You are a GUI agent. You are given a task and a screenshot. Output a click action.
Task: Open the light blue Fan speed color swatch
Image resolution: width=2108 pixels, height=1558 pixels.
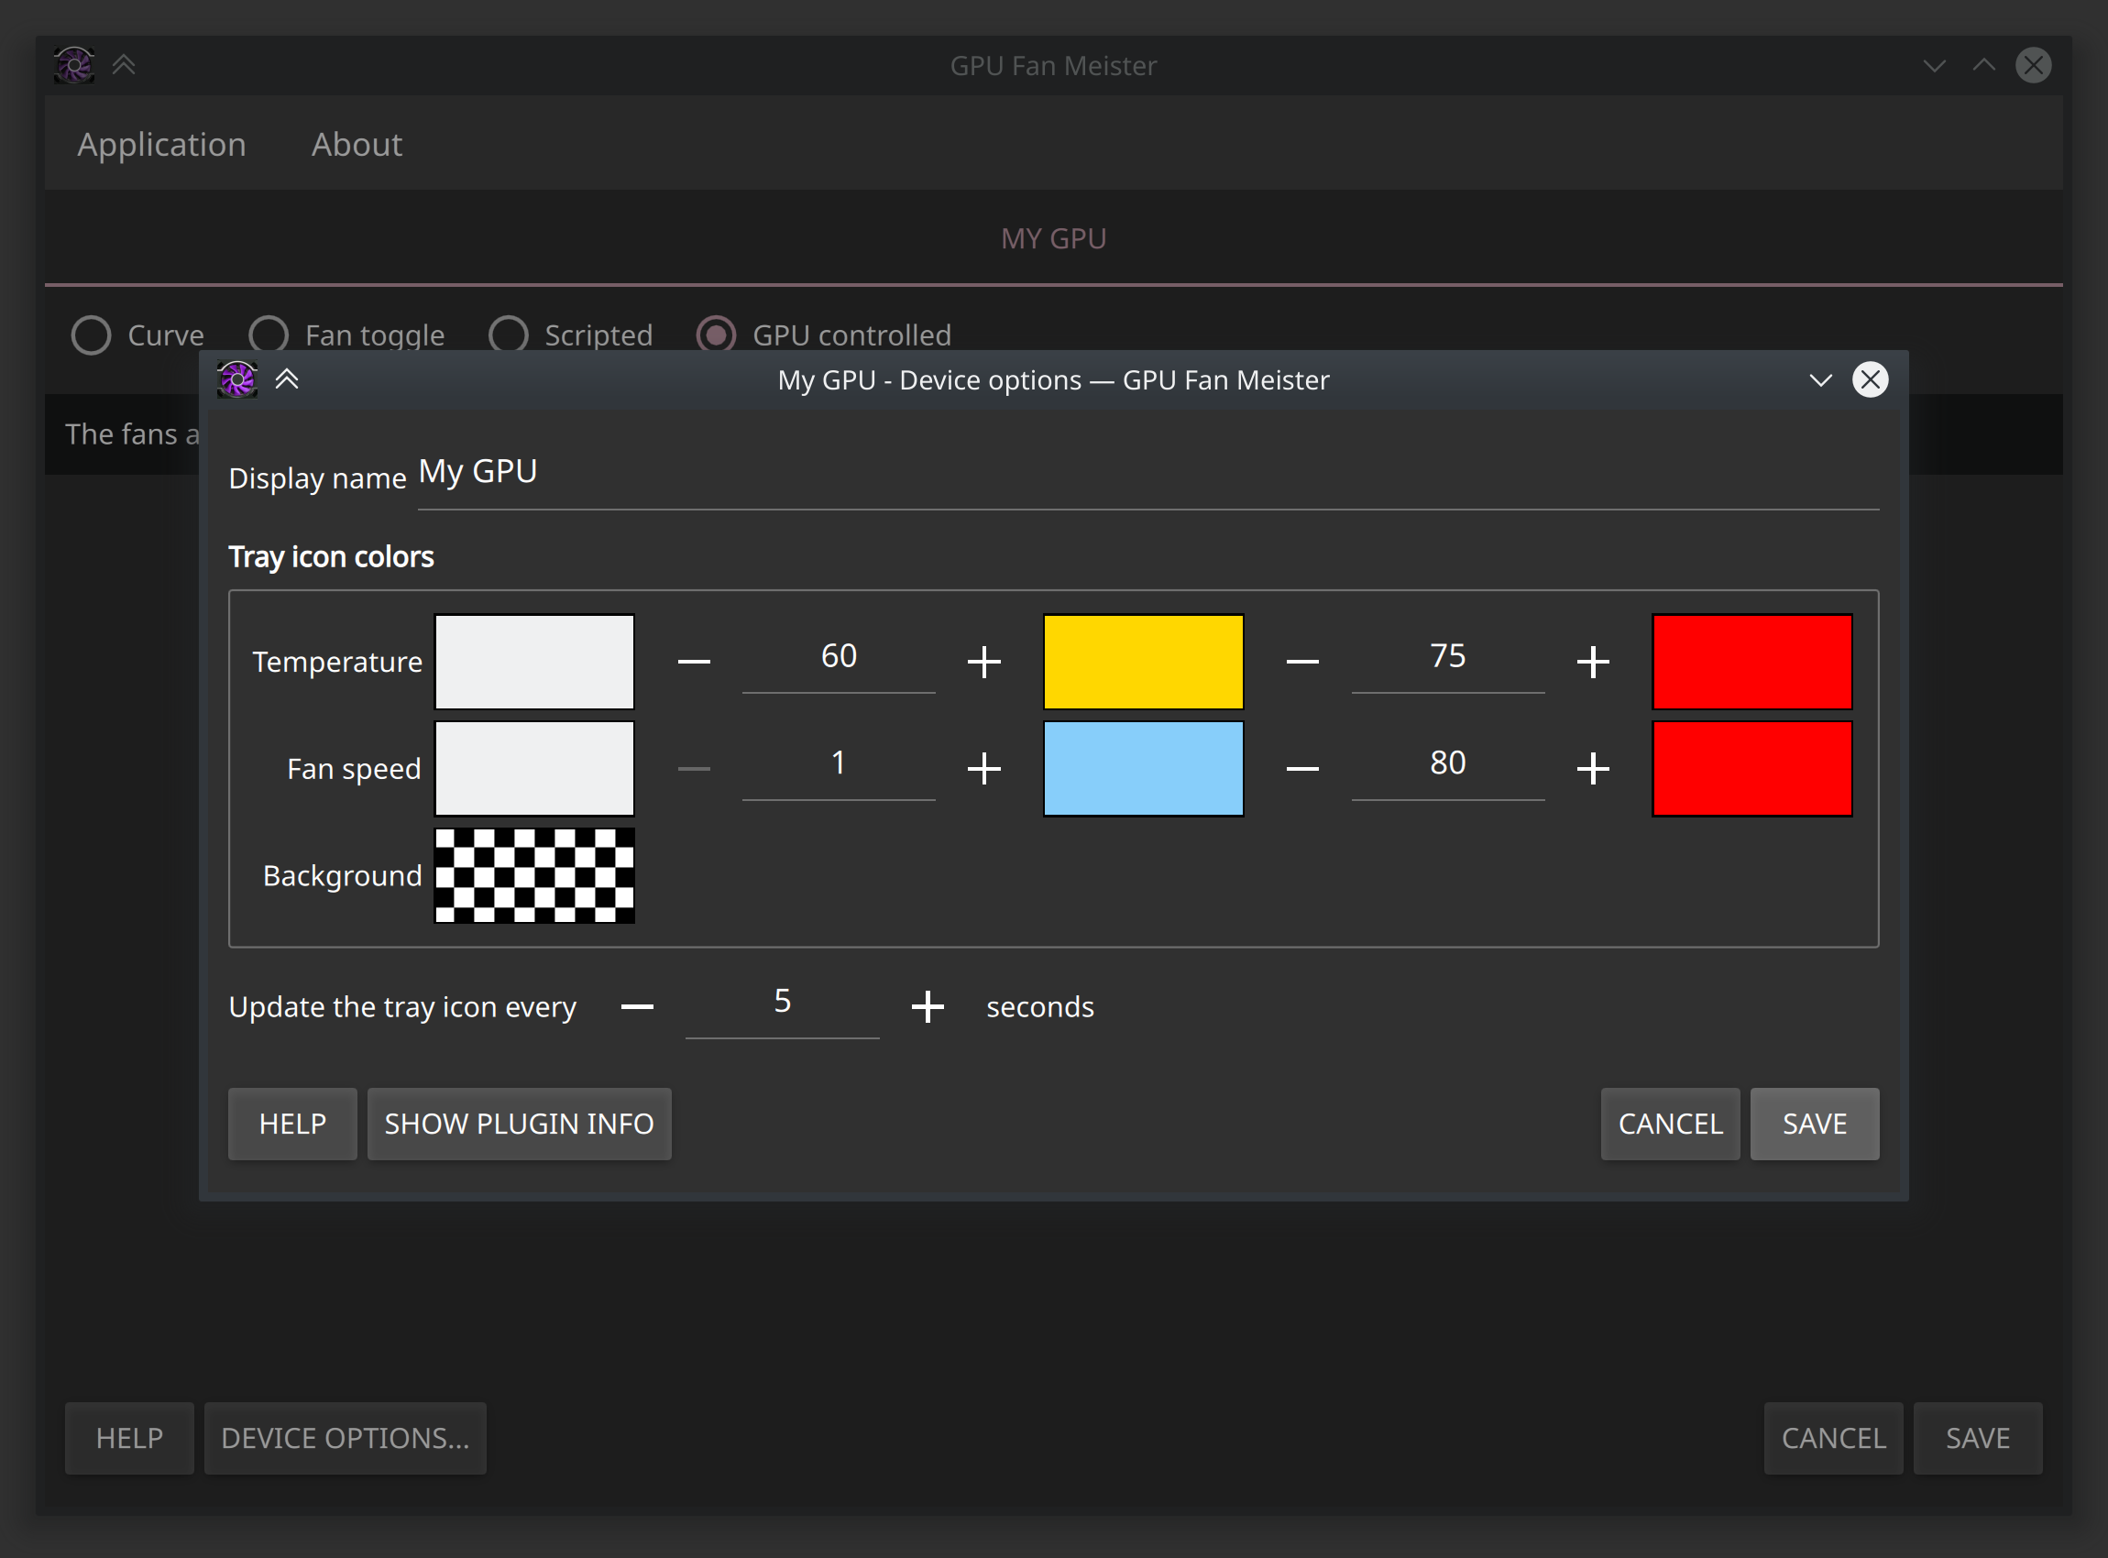(x=1143, y=769)
